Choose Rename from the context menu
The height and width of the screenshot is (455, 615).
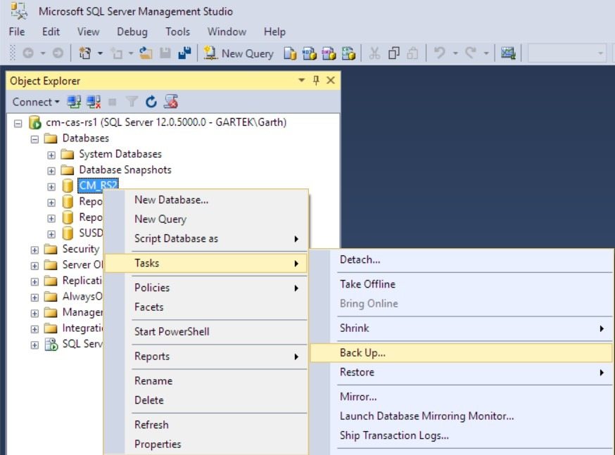[x=206, y=381]
